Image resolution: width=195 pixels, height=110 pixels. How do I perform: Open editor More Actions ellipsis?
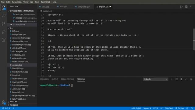191,7
